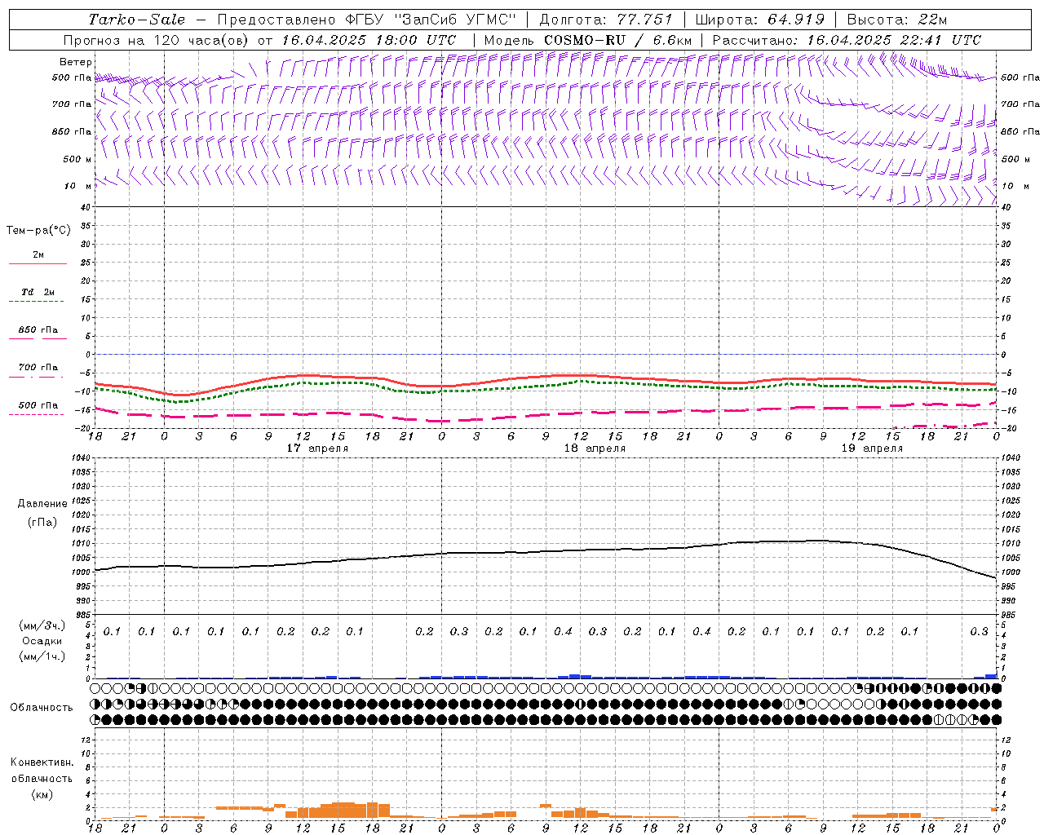Click the Конвективн. convective cloud label
Image resolution: width=1044 pixels, height=835 pixels.
(42, 762)
